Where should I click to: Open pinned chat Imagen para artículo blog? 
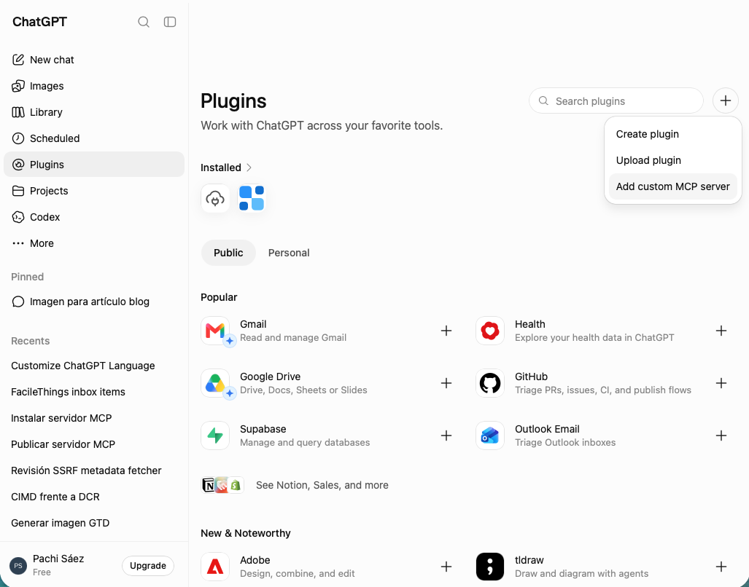pos(94,302)
